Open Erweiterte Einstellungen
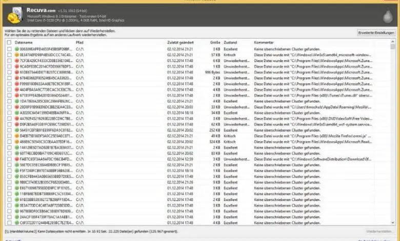400x241 pixels. point(376,33)
